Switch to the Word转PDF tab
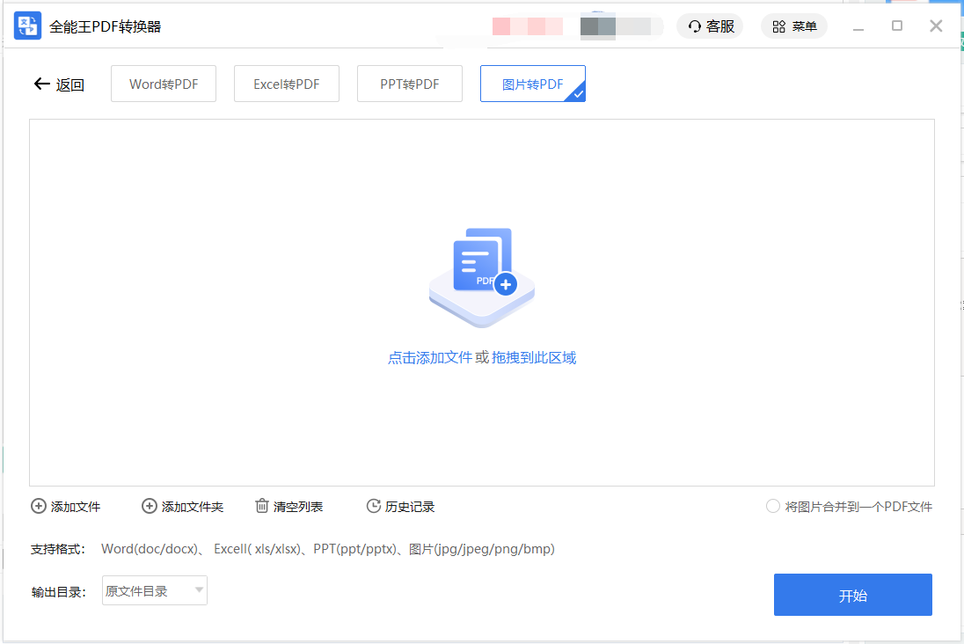This screenshot has height=644, width=964. click(163, 83)
